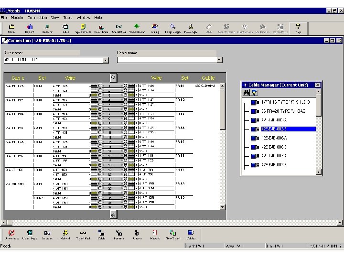Click the Jumper icon in bottom toolbar

coord(137,235)
